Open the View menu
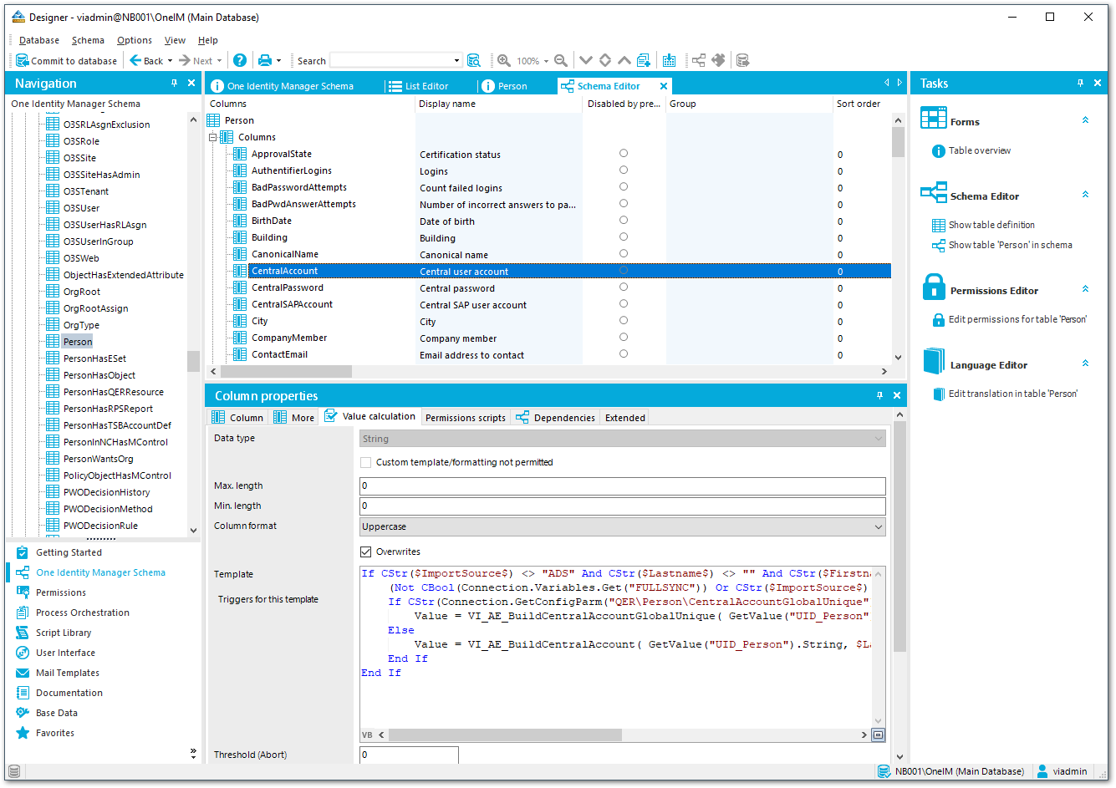The image size is (1116, 788). [175, 40]
